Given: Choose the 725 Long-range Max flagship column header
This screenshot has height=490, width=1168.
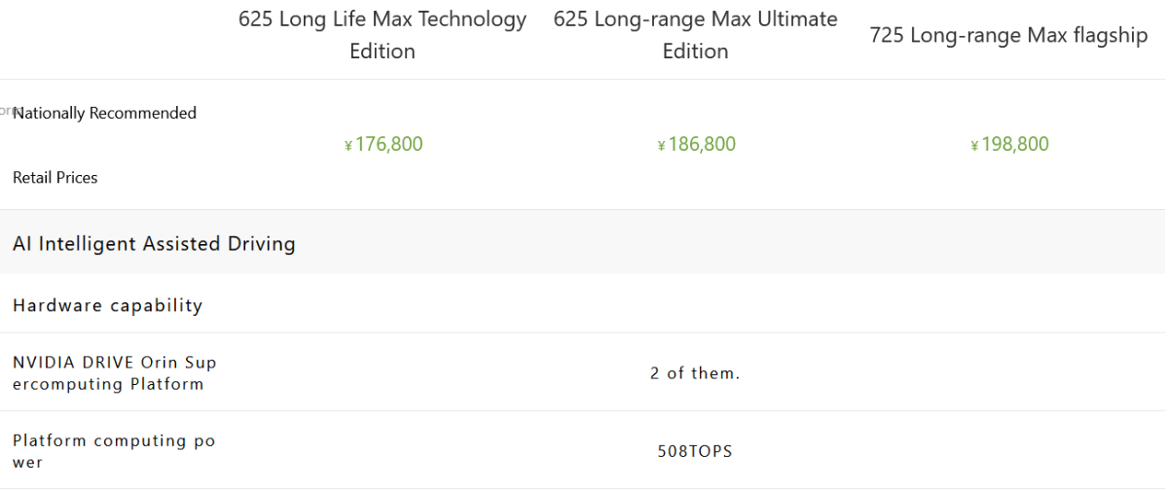Looking at the screenshot, I should coord(1009,36).
